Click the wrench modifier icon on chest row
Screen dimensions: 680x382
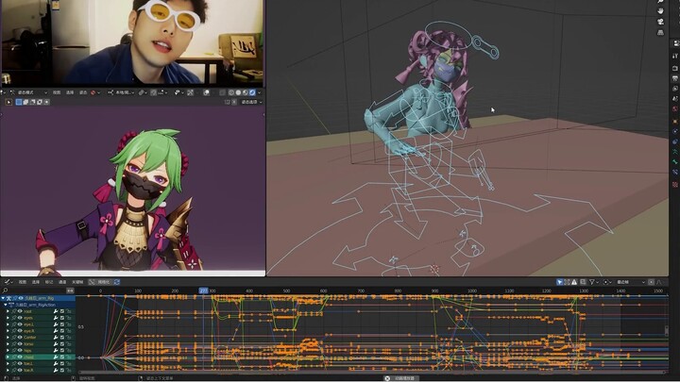[x=56, y=357]
